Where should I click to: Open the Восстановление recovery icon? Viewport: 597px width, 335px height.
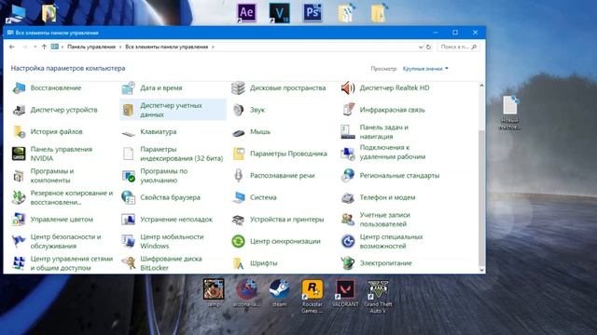19,87
